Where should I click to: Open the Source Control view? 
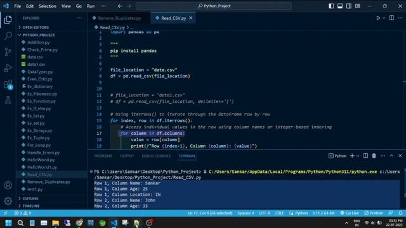[8, 52]
